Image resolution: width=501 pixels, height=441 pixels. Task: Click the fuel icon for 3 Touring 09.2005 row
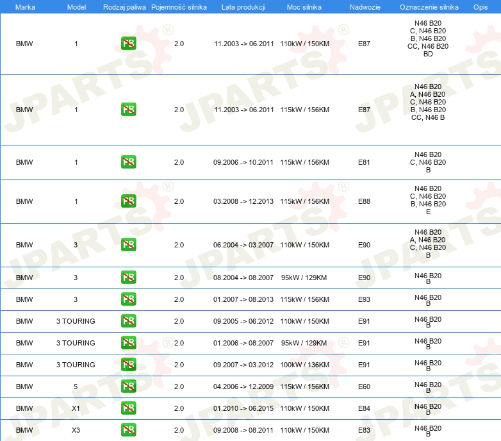pyautogui.click(x=128, y=320)
